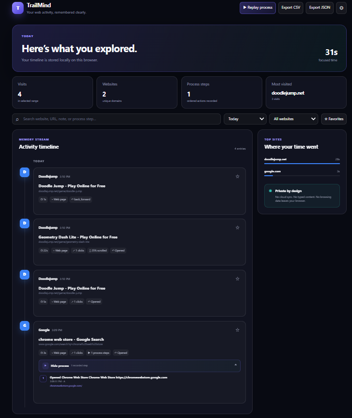Click the 4 entries count label

(240, 149)
